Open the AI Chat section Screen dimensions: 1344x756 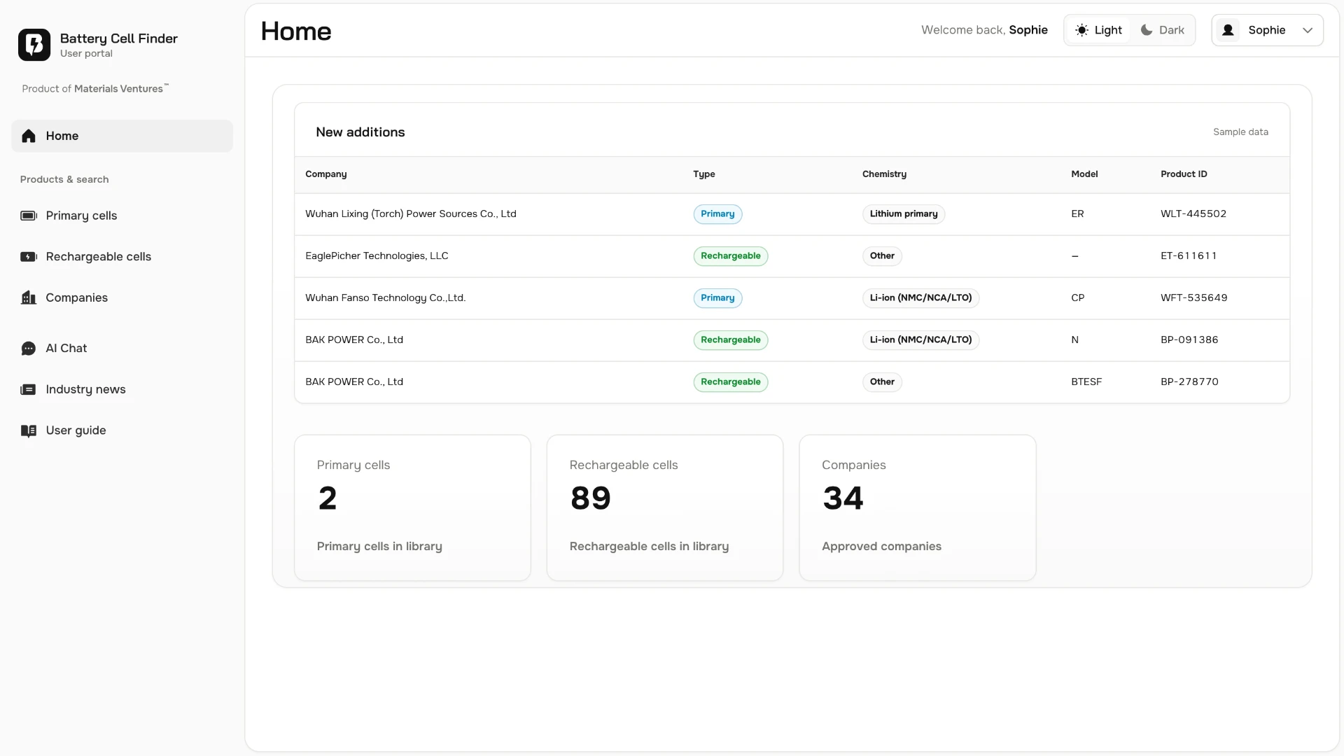click(x=122, y=349)
